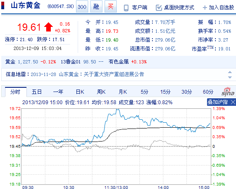
Task: Click the 流通市值 value 279.06亿
Action: (165, 49)
